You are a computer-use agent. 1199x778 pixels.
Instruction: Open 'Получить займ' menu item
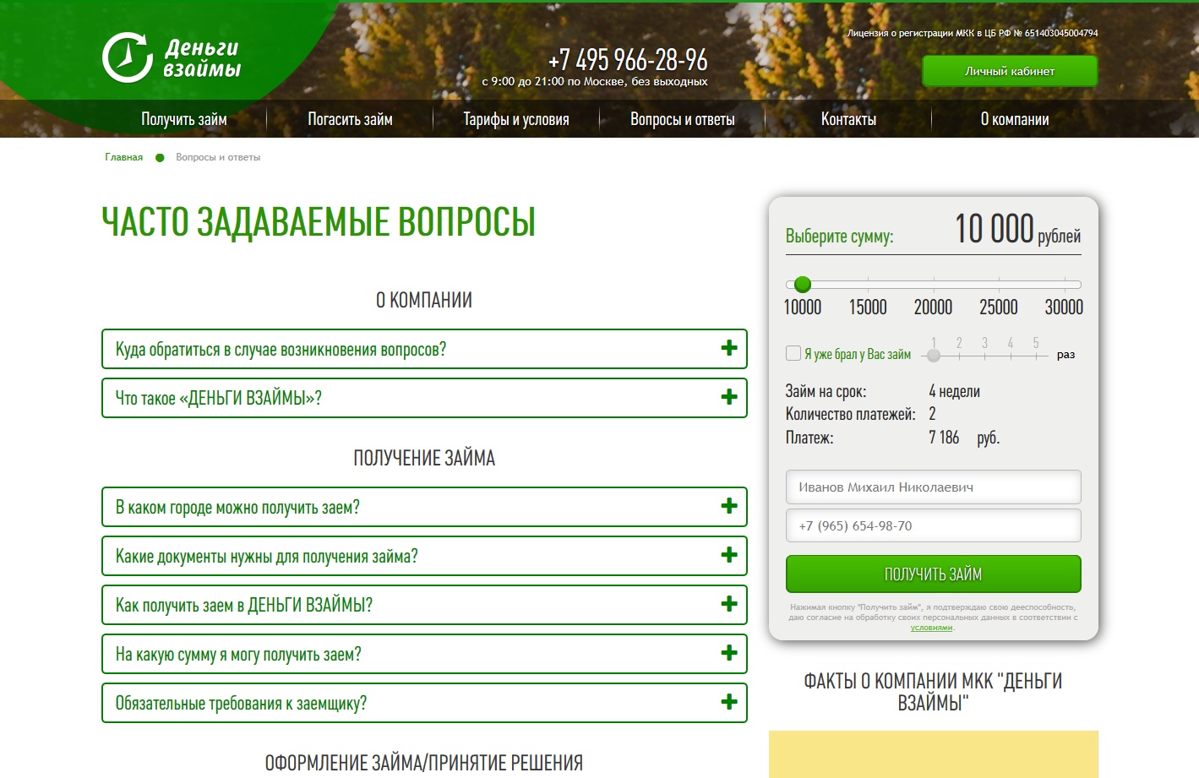pyautogui.click(x=184, y=119)
